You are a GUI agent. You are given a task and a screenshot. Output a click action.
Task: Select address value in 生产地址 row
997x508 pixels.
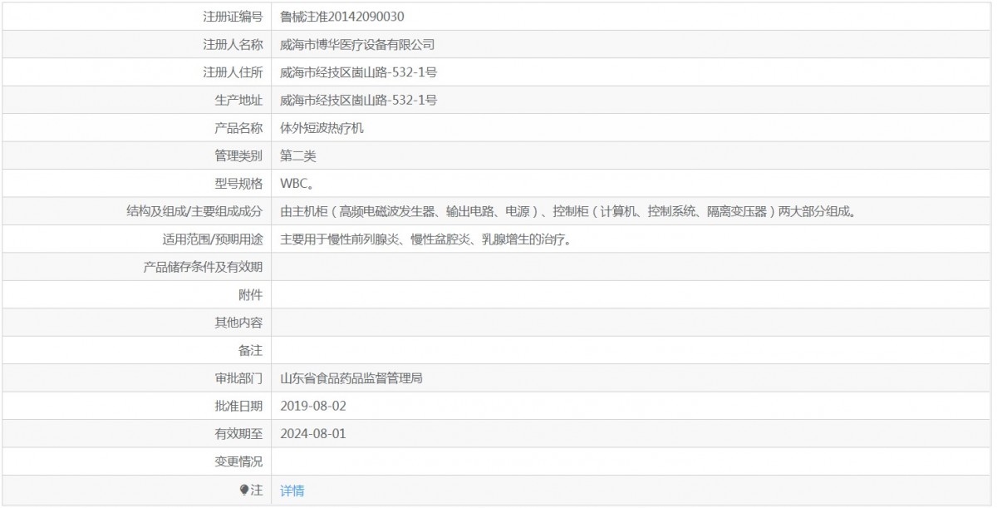(359, 101)
